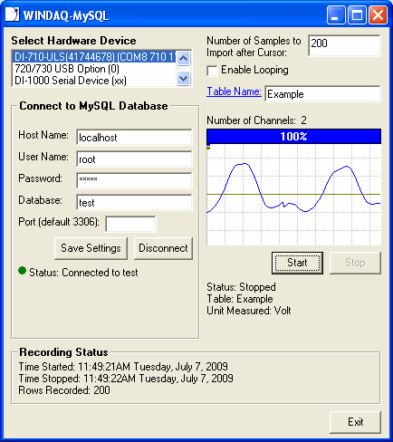Select DI-710-ULS(41744678) device in list
This screenshot has height=442, width=393.
coord(94,57)
